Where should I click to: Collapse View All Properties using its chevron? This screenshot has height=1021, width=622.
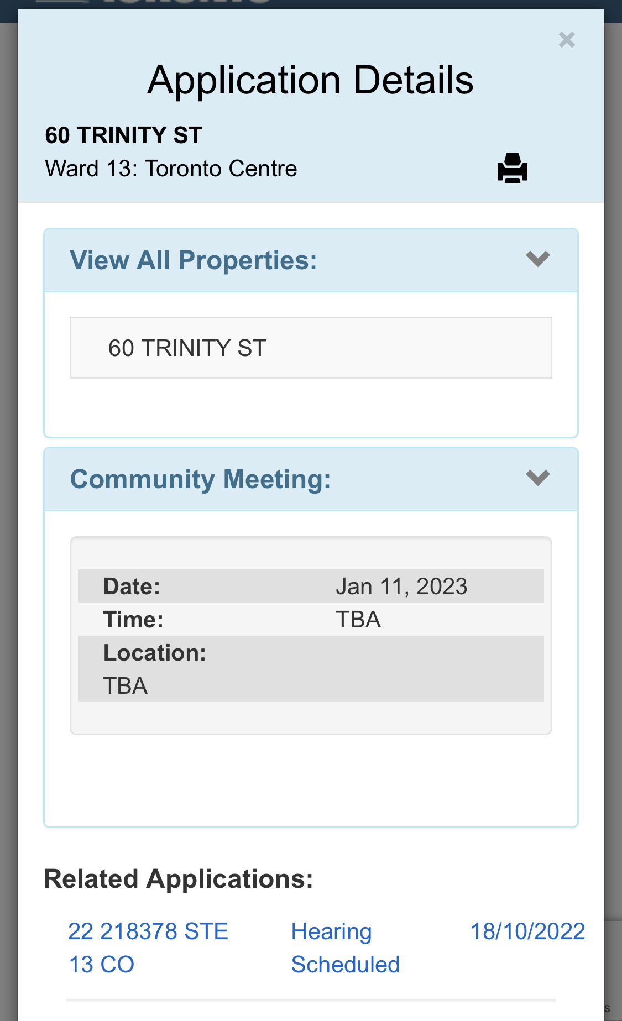537,259
